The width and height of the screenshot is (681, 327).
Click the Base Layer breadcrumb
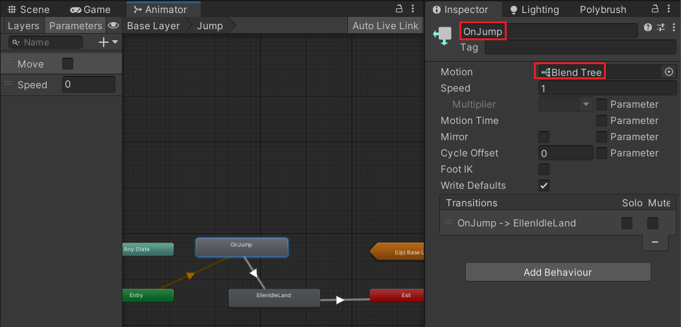[154, 26]
